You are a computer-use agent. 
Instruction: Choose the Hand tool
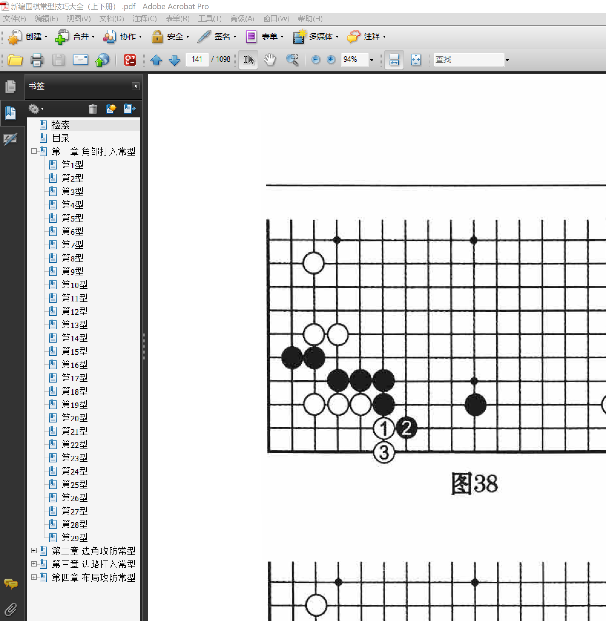tap(270, 60)
